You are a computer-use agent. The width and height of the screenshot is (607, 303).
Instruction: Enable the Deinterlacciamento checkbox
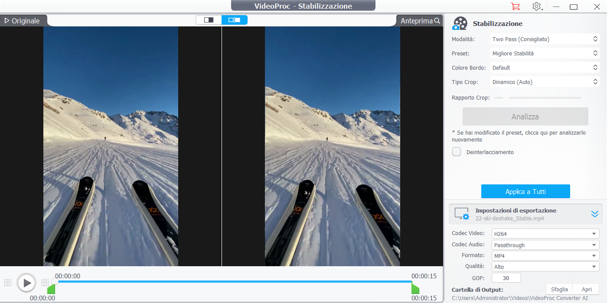[457, 152]
